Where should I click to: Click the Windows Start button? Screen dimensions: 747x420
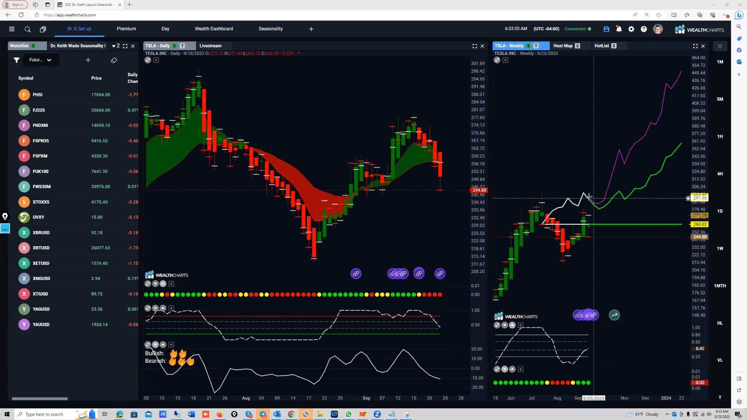pos(7,414)
